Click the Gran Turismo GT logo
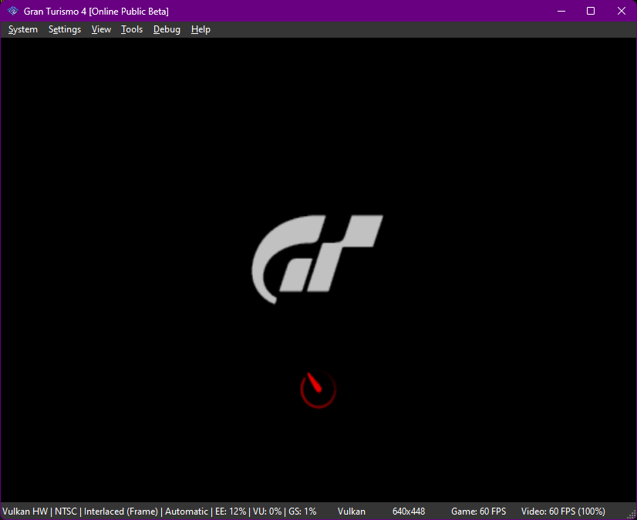This screenshot has width=637, height=520. coord(317,259)
